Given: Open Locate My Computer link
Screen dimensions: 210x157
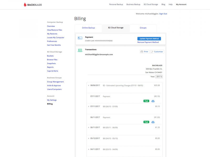Looking at the screenshot, I should point(56,37).
